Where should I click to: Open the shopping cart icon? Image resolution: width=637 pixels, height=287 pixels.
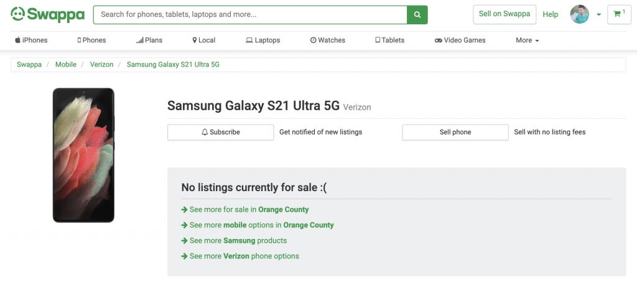(619, 14)
